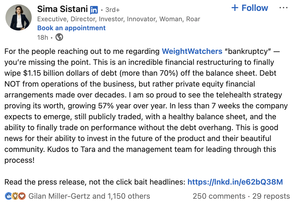Open the three-dot post options menu
The width and height of the screenshot is (295, 202).
click(284, 8)
